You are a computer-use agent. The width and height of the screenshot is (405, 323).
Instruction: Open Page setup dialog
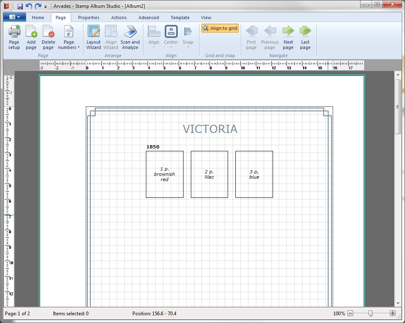point(14,38)
